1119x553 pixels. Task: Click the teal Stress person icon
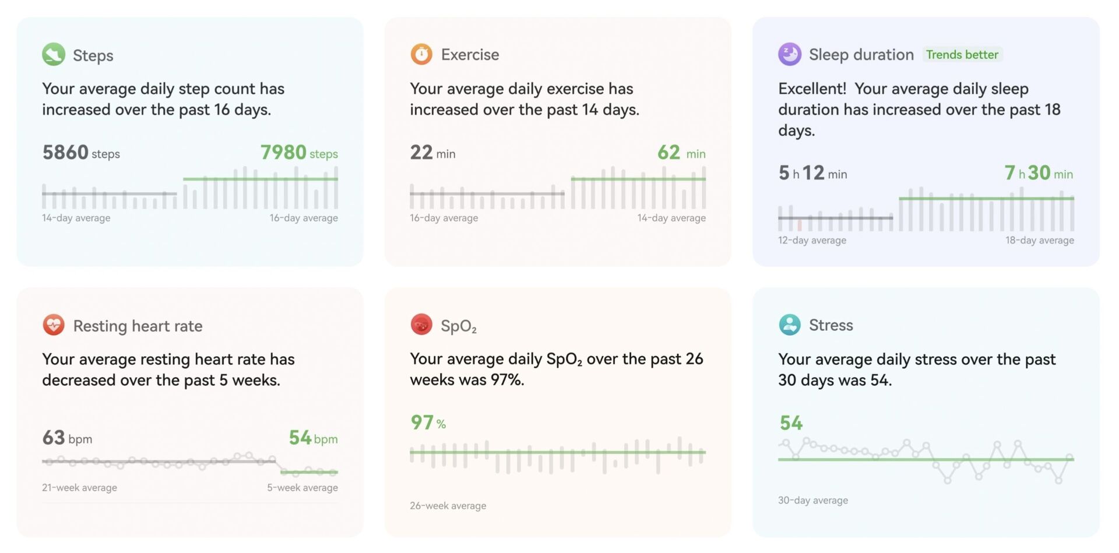click(790, 325)
